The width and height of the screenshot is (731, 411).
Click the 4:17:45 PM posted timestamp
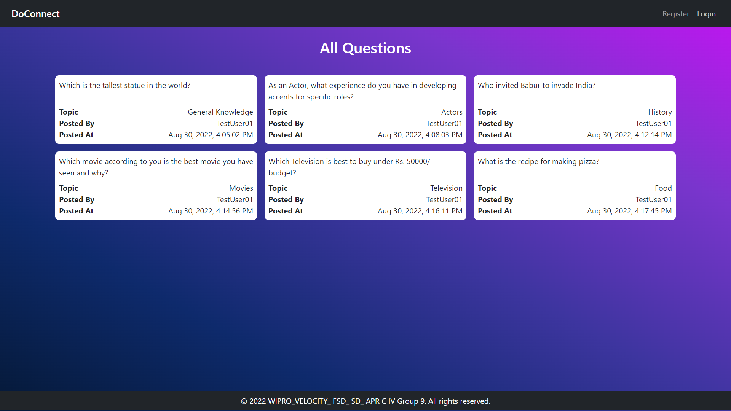pos(629,211)
